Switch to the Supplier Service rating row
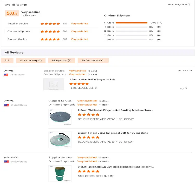 tap(18, 24)
